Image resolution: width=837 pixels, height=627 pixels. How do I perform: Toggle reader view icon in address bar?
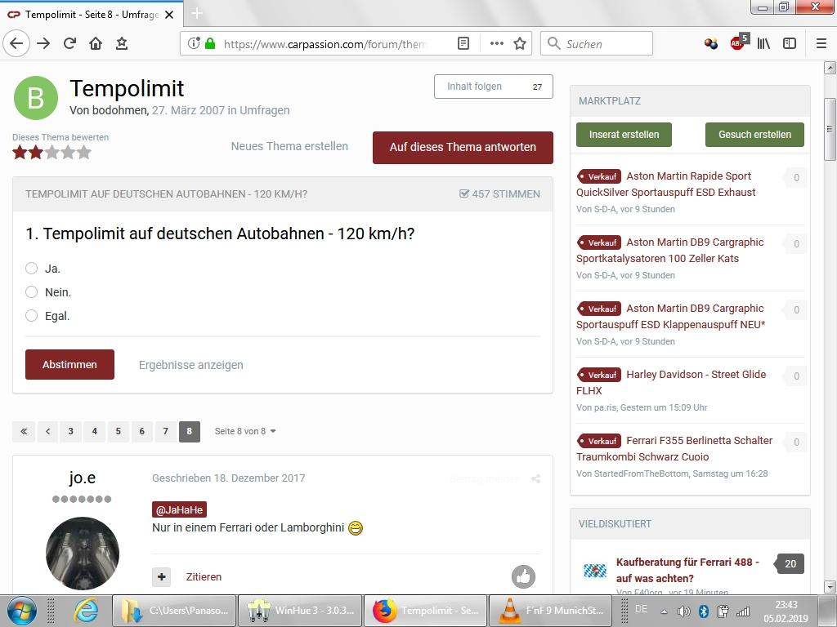click(x=463, y=44)
